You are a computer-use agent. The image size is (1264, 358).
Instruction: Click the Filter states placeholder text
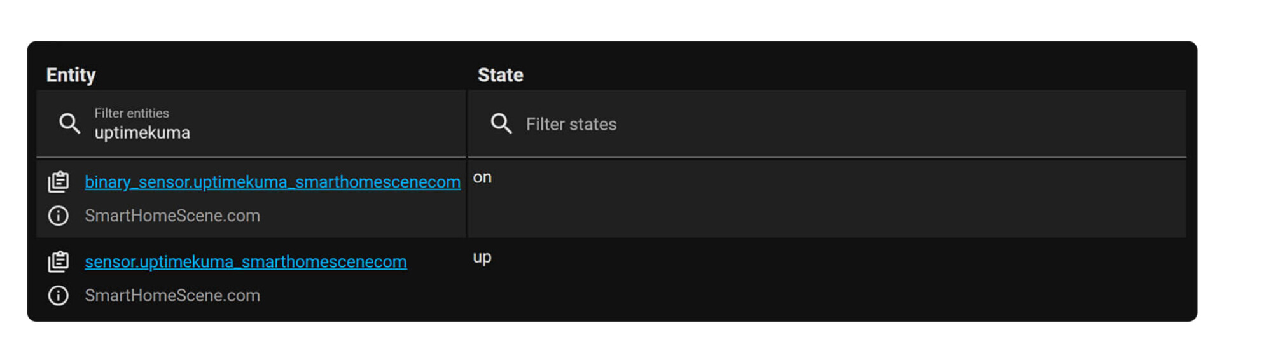pyautogui.click(x=571, y=124)
